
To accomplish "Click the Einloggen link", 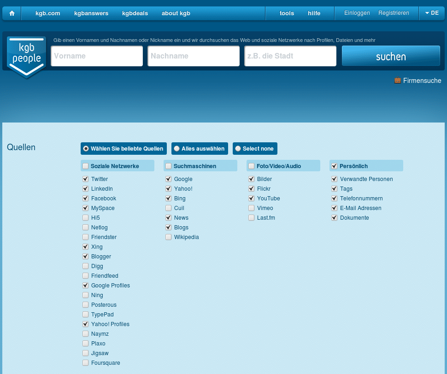I will (357, 13).
